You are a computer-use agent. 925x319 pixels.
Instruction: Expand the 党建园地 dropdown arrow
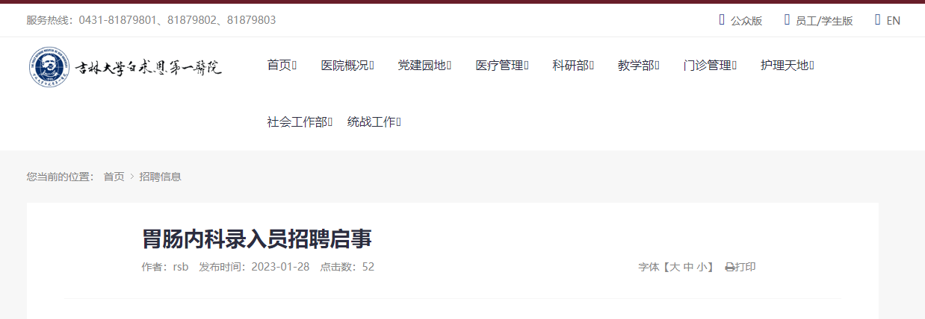(x=448, y=66)
